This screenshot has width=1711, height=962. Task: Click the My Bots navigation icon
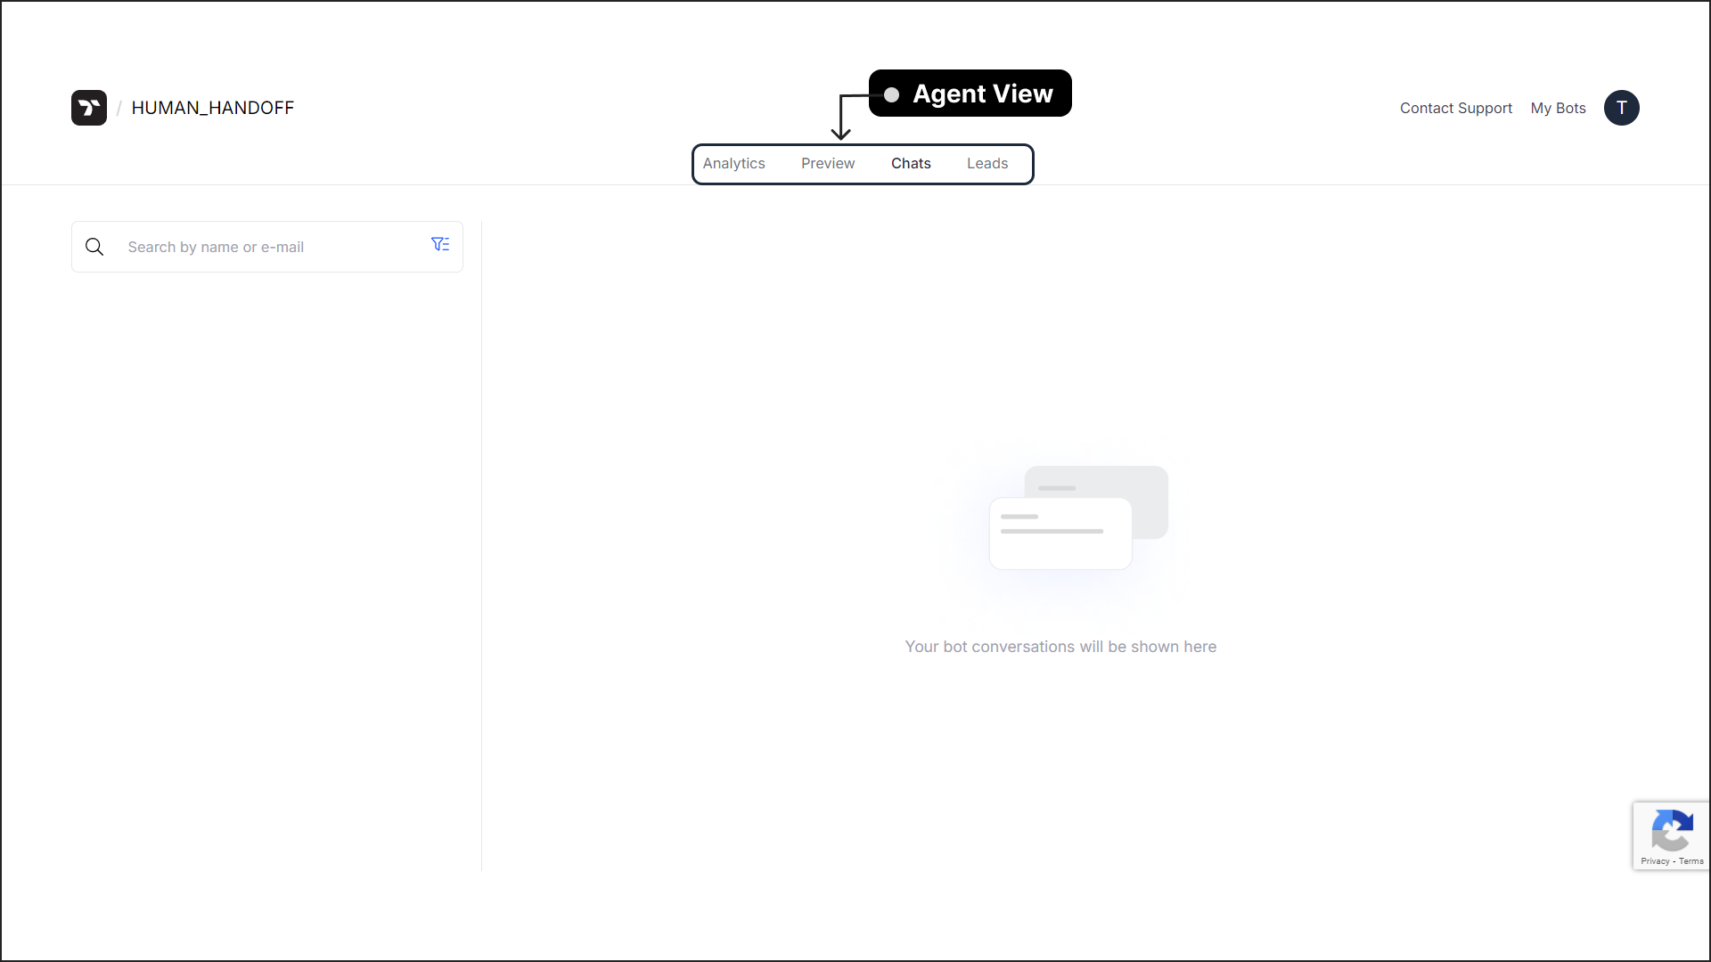click(1557, 107)
